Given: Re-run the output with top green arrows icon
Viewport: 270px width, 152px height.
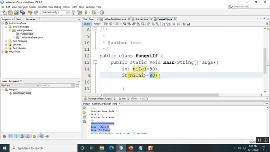Looking at the screenshot, I should pos(84,108).
